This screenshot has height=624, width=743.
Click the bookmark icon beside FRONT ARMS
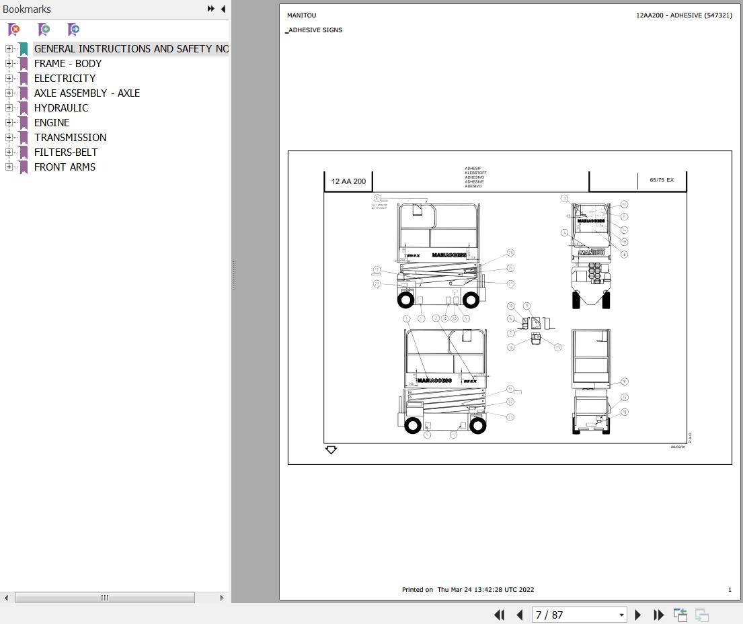[24, 167]
